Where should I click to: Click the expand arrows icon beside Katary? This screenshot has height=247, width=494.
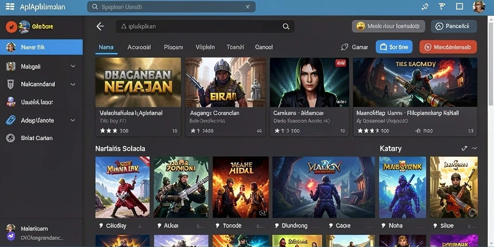click(464, 149)
